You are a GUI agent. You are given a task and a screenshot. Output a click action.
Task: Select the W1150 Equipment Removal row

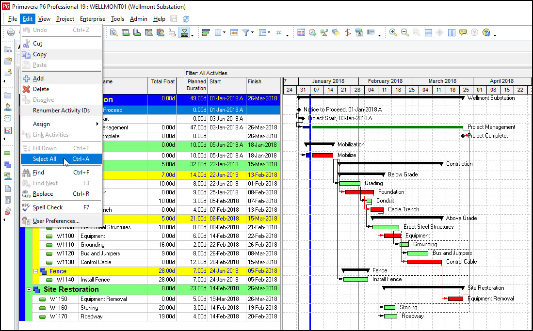click(156, 299)
